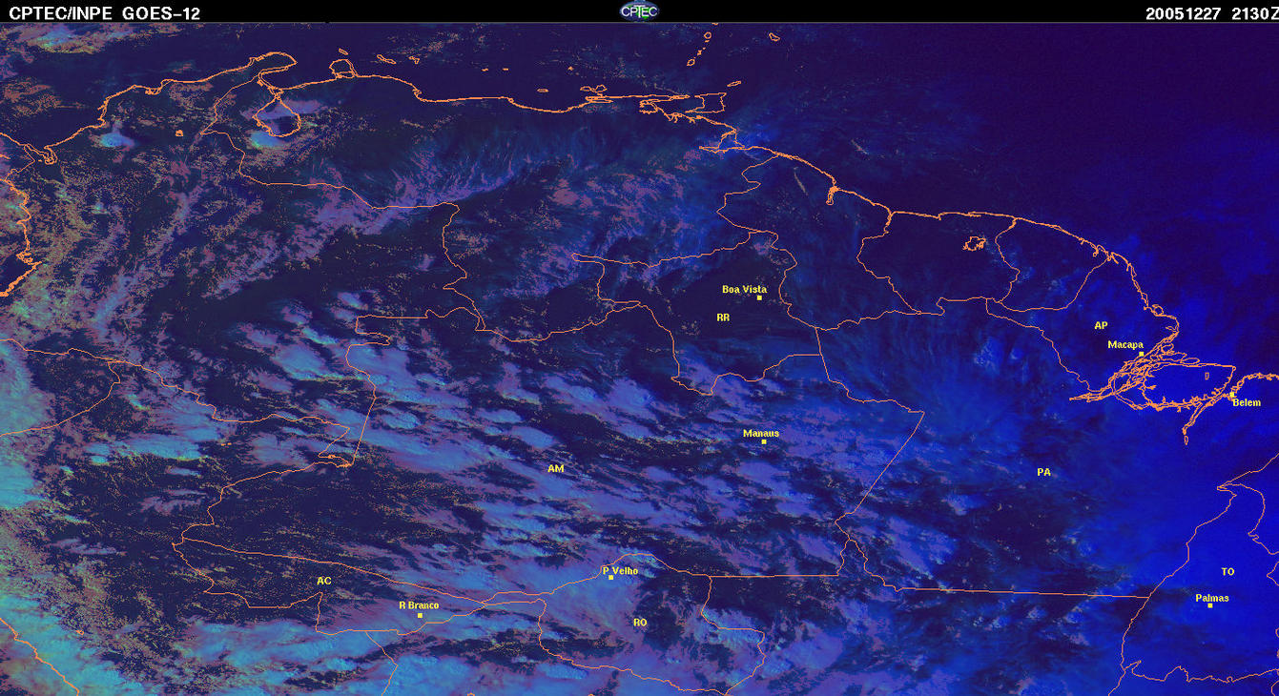Click the RO state label
Image resolution: width=1279 pixels, height=696 pixels.
pos(640,622)
